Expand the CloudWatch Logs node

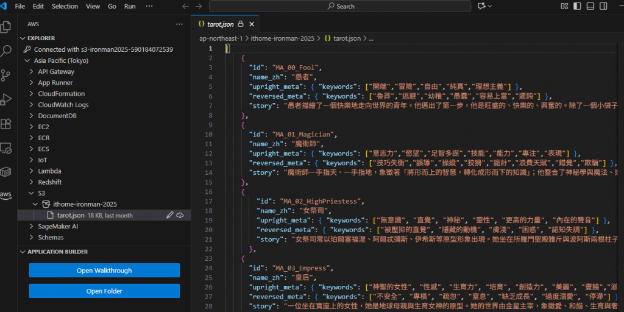(31, 105)
